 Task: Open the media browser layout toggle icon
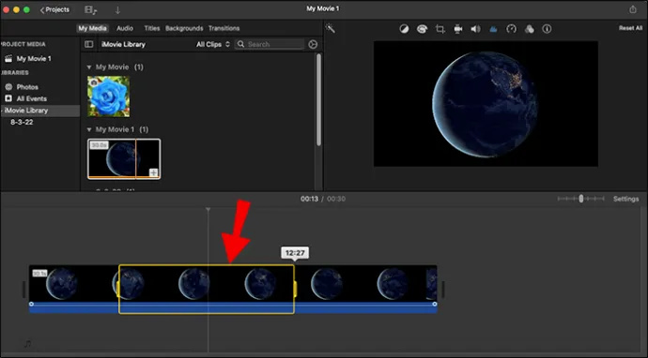(x=90, y=9)
